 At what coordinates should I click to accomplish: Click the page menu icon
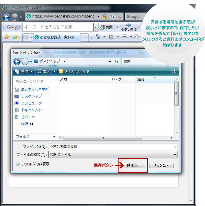[x=137, y=37]
